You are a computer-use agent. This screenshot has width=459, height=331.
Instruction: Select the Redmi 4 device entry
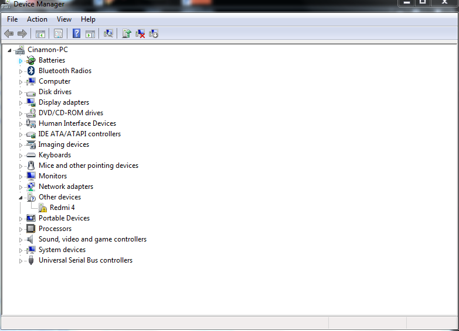click(x=62, y=208)
